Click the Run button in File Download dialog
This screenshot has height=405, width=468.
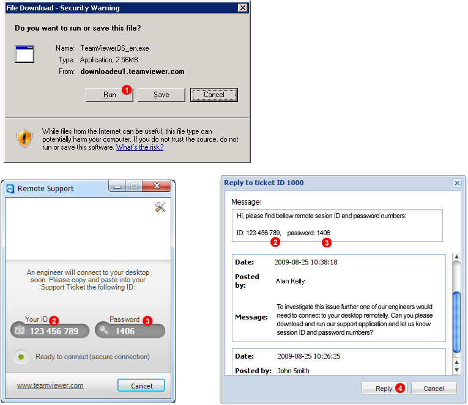click(109, 95)
